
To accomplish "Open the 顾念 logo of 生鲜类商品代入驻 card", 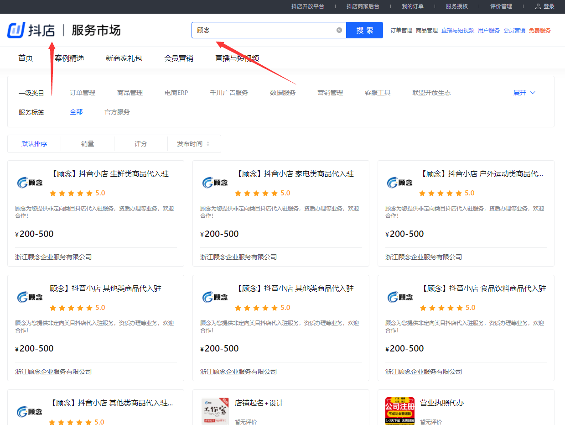I will tap(30, 183).
